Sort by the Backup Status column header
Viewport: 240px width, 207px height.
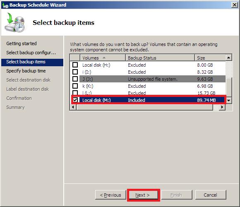coord(160,58)
